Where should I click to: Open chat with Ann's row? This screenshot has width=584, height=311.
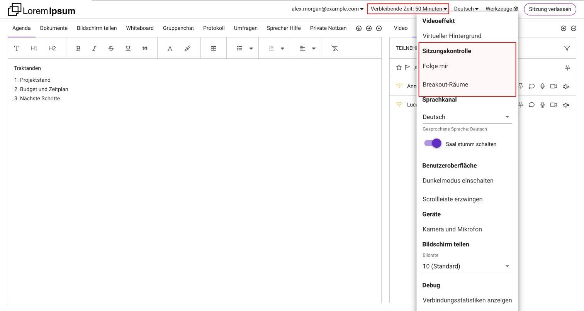pyautogui.click(x=531, y=86)
